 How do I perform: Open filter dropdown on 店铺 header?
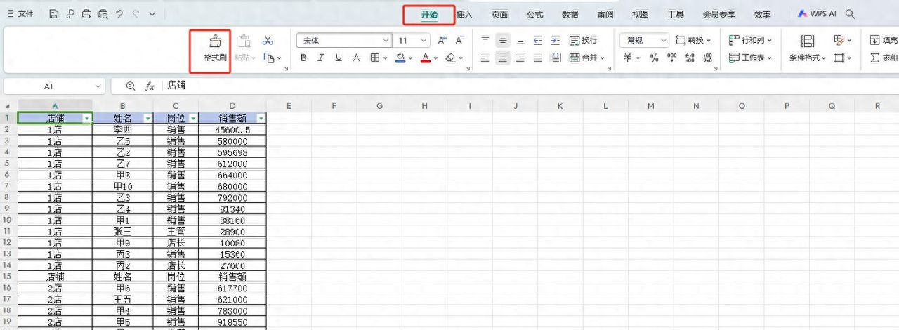[87, 119]
